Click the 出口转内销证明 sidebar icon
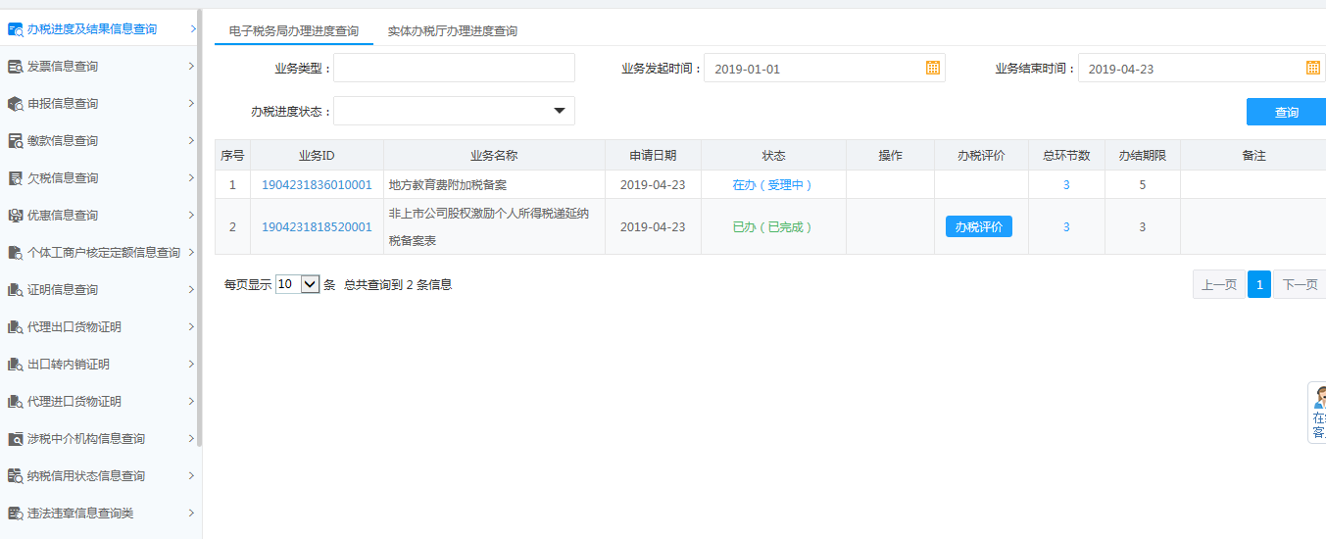The image size is (1326, 539). click(x=15, y=365)
